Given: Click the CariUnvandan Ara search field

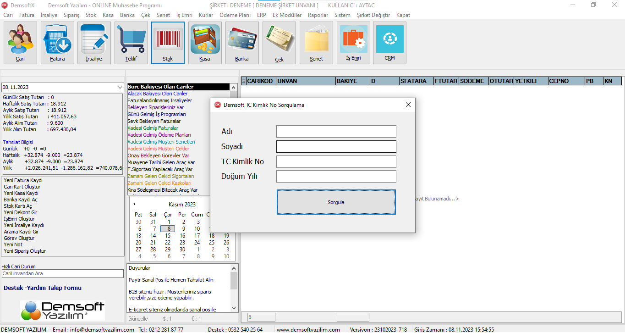Looking at the screenshot, I should coord(62,273).
